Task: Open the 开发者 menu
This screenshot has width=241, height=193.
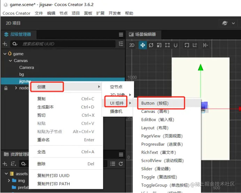Action: tap(115, 13)
